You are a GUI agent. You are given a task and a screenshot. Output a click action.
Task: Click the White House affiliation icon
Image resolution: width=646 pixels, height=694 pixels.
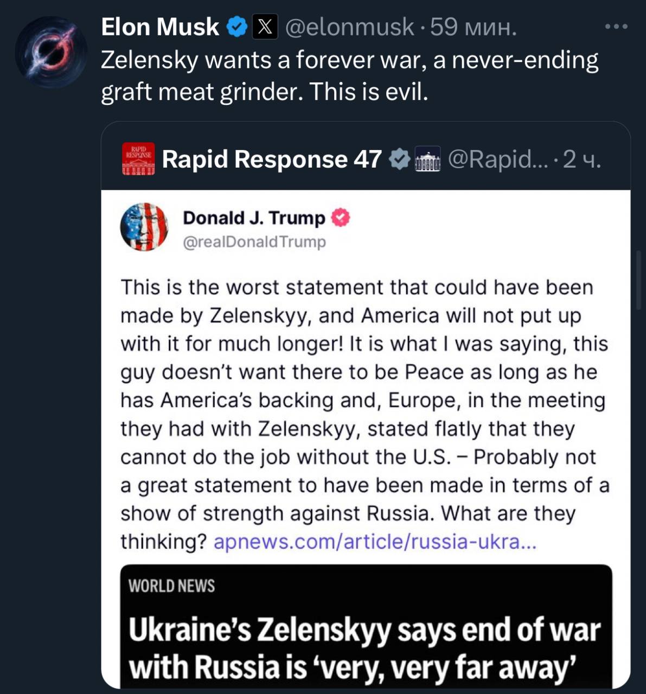(427, 159)
